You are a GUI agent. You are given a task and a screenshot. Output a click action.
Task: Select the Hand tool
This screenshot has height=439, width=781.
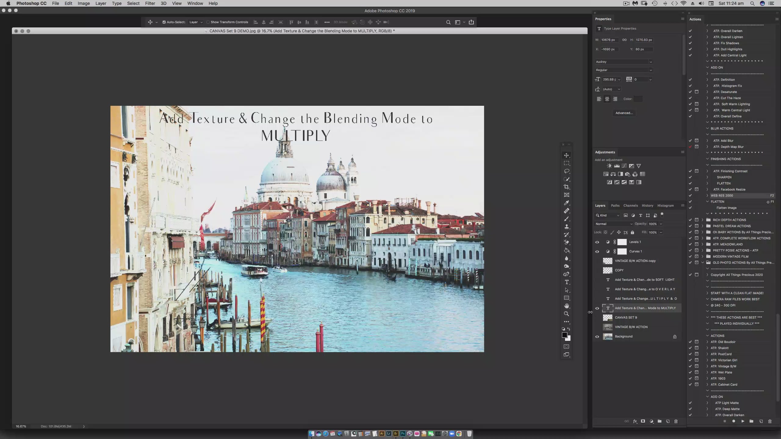pos(567,306)
